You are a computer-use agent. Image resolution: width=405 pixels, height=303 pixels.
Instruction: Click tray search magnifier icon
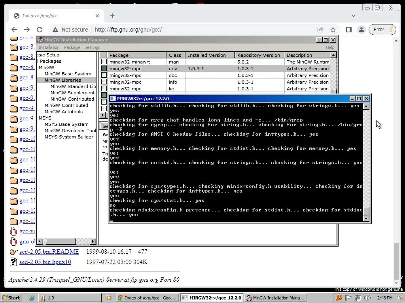click(339, 298)
